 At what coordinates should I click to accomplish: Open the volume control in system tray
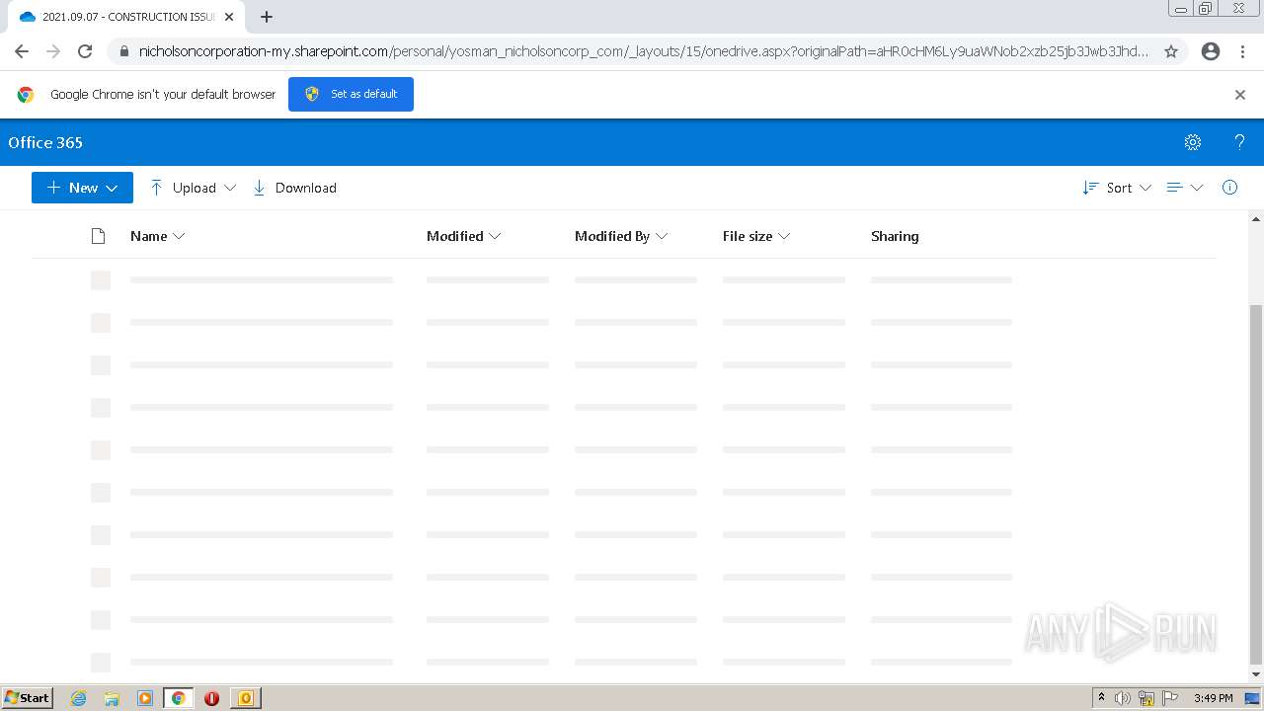[x=1123, y=698]
